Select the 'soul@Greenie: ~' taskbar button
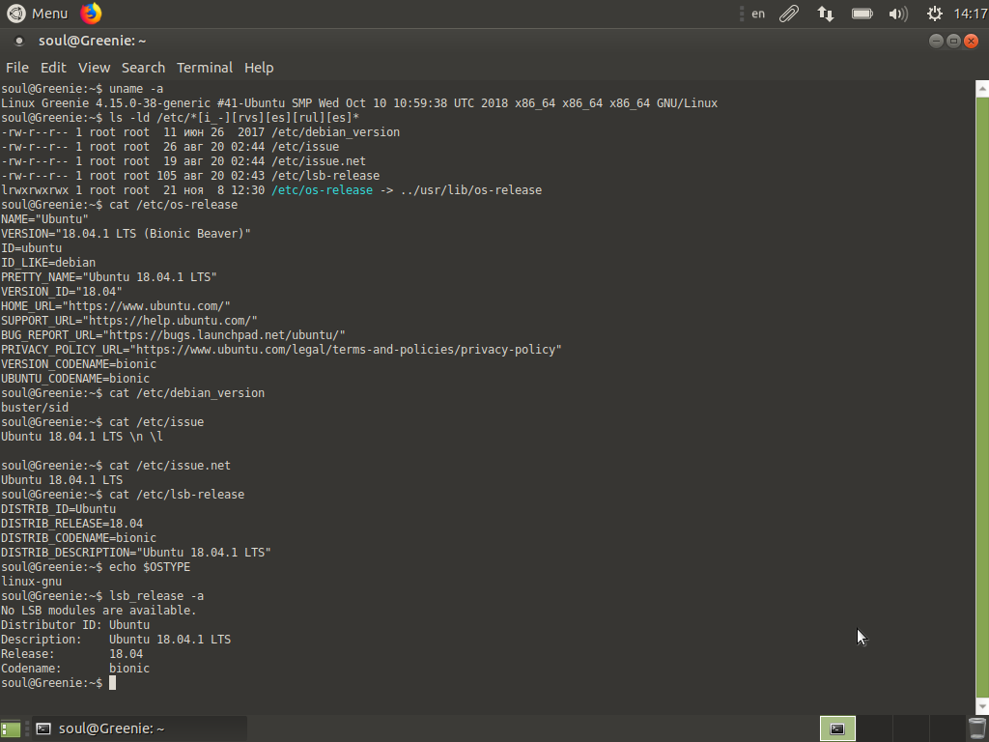Screen dimensions: 989x742 point(139,728)
